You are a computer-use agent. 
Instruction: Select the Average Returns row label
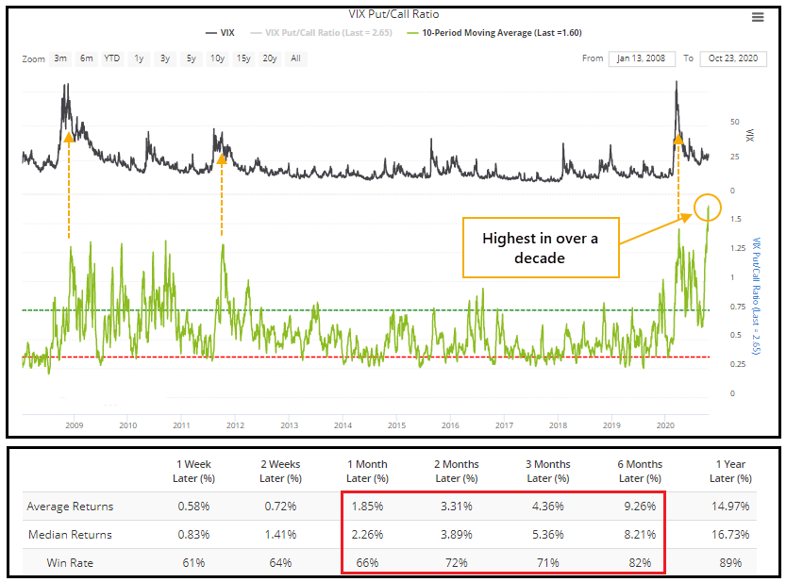click(x=70, y=507)
